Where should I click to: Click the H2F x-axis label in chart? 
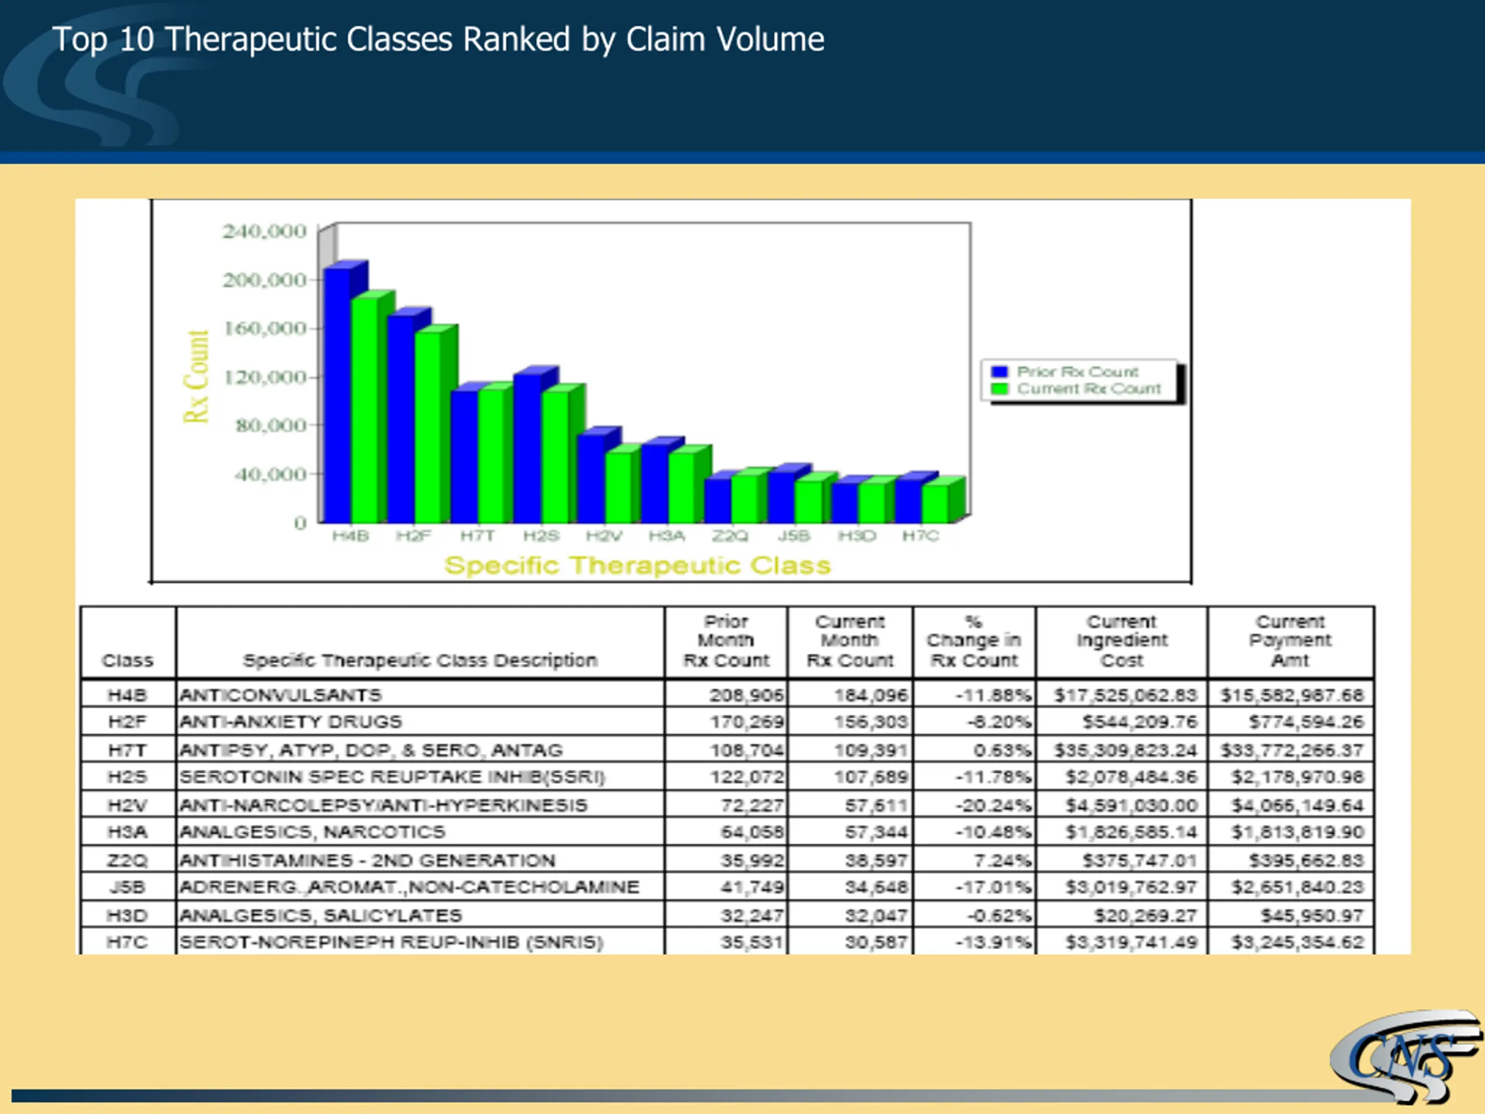coord(414,536)
